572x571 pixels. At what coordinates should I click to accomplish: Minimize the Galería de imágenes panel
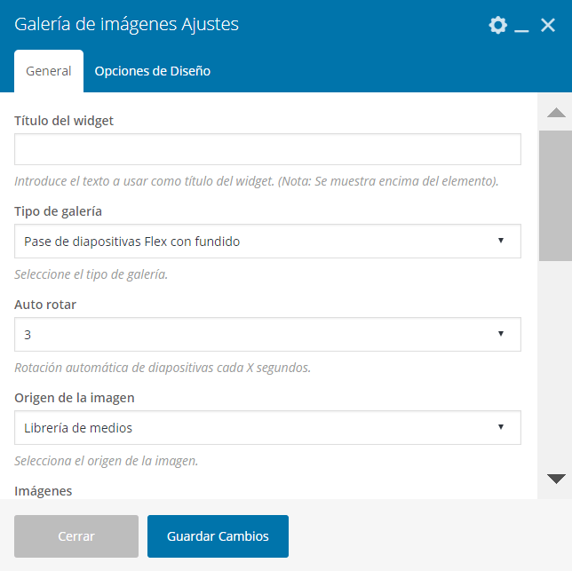tap(522, 27)
